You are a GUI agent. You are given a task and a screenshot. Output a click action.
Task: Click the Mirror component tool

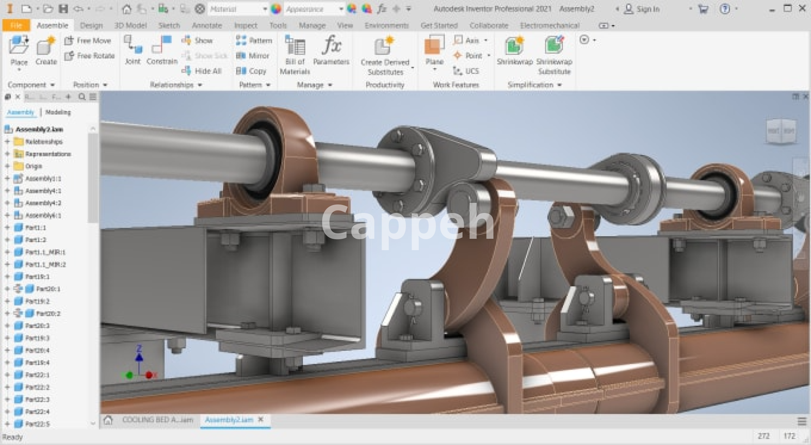(x=253, y=56)
